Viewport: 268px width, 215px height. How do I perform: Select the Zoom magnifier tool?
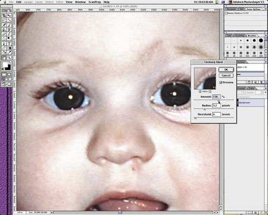click(9, 58)
